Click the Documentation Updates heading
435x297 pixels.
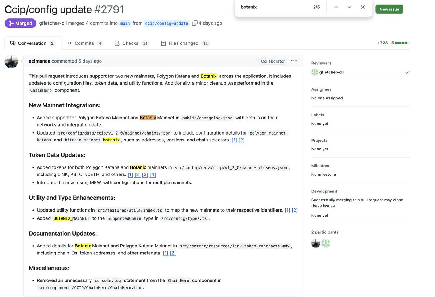pyautogui.click(x=63, y=233)
